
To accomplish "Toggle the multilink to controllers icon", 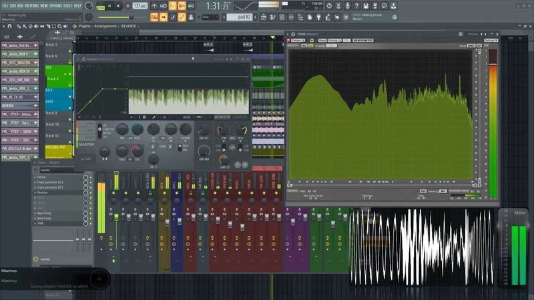I will [182, 17].
